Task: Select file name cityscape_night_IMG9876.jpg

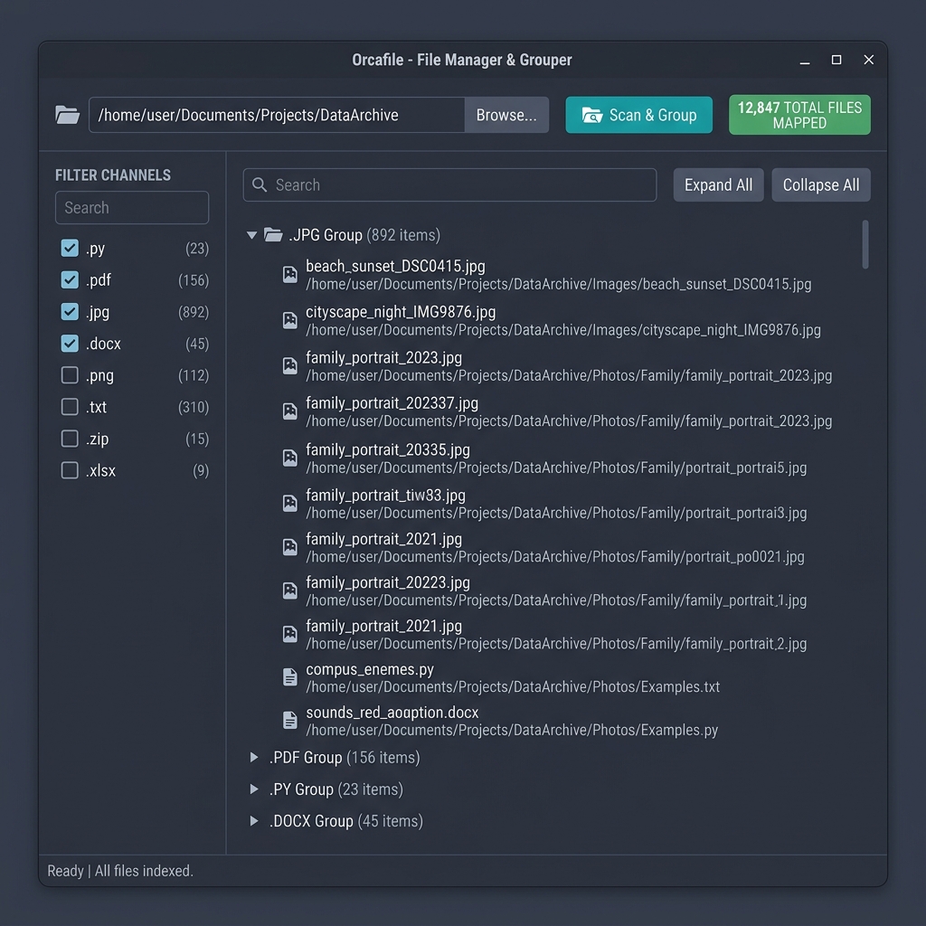Action: pyautogui.click(x=401, y=312)
